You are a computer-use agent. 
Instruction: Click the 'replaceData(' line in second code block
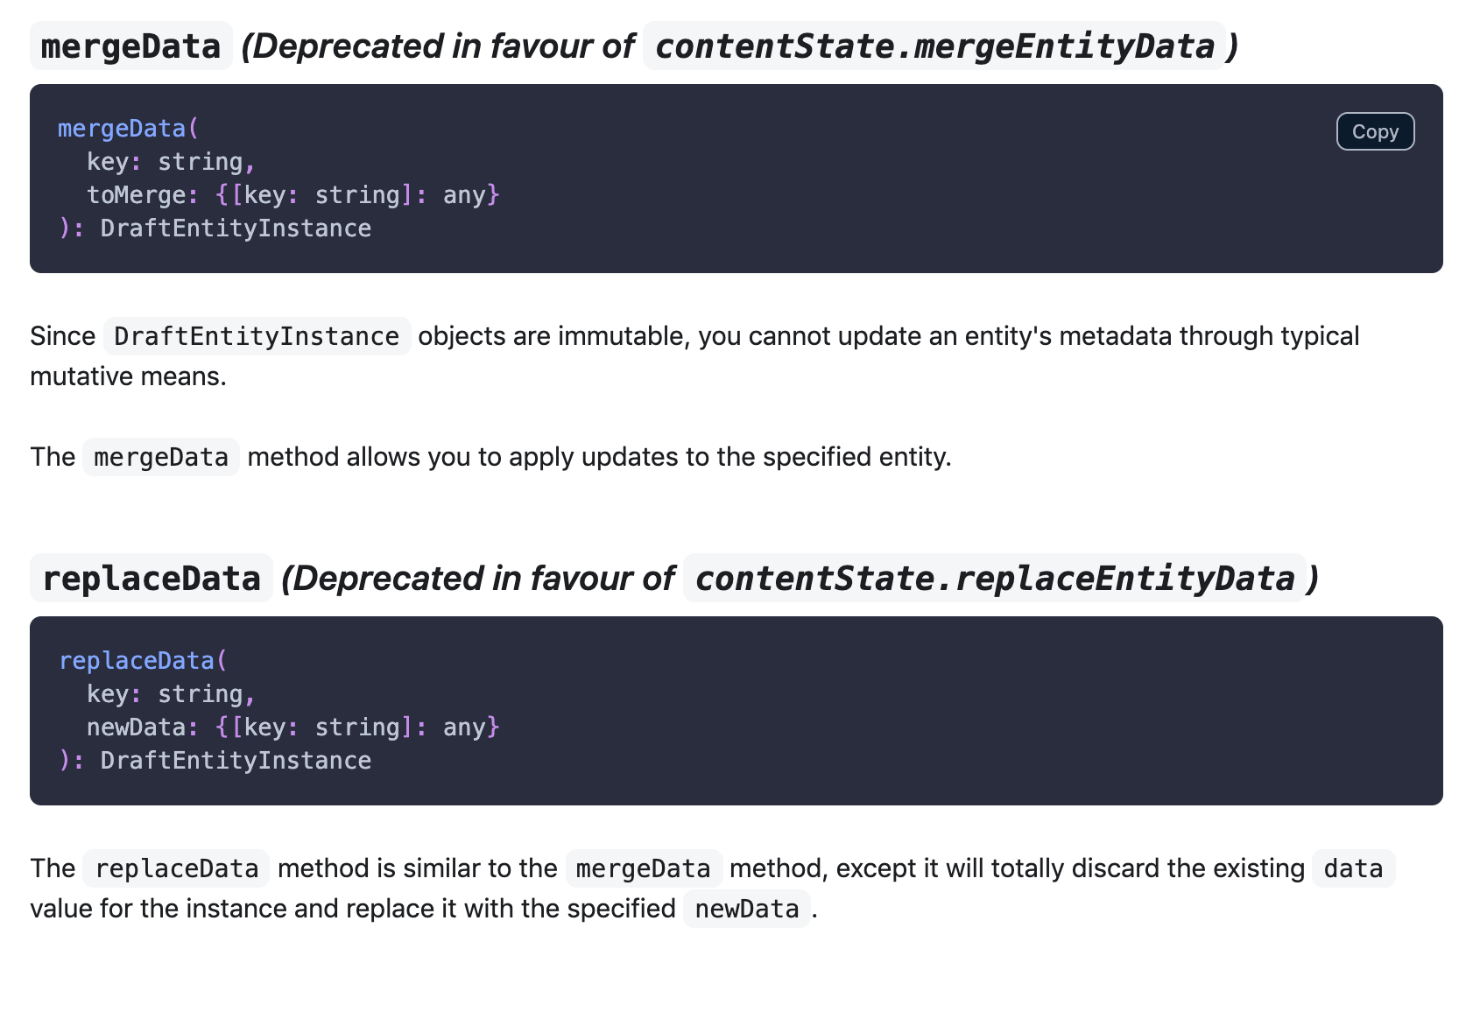pyautogui.click(x=143, y=661)
